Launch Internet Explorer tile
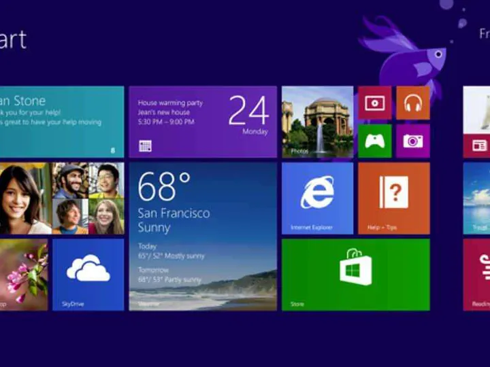 pyautogui.click(x=318, y=198)
